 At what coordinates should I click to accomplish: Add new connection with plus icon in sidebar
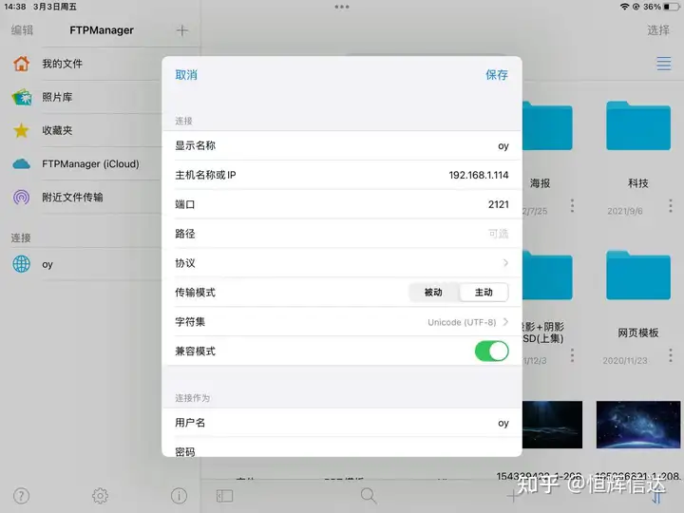(x=181, y=30)
